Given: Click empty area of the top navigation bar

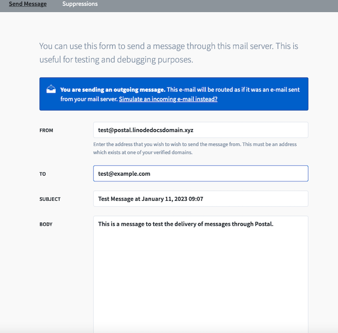Looking at the screenshot, I should [218, 5].
